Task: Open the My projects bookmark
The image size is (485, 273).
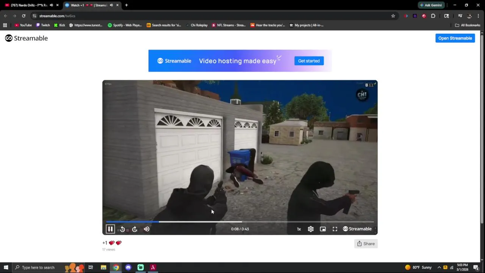Action: pos(306,25)
